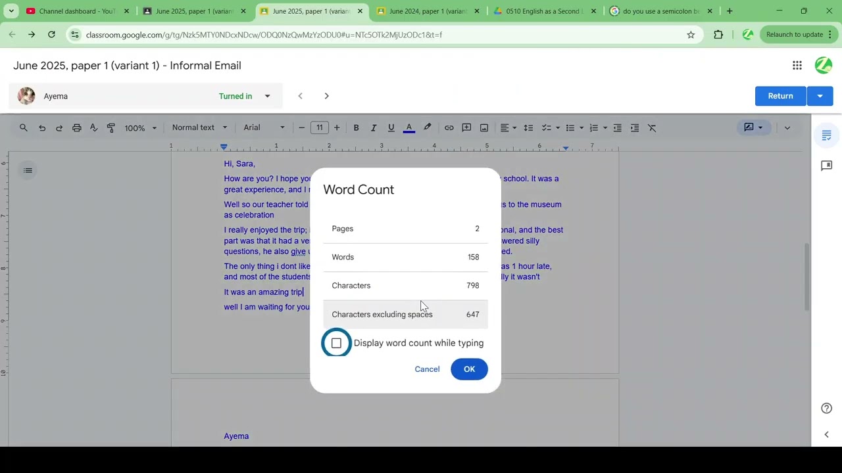Open the tab search dropdown arrow
Image resolution: width=842 pixels, height=473 pixels.
(x=11, y=11)
